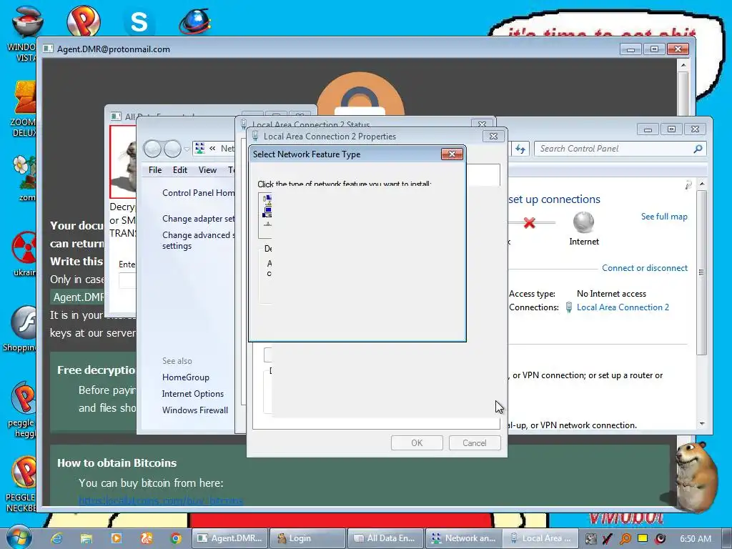Click Connect or disconnect link
This screenshot has height=549, width=732.
[x=645, y=268]
